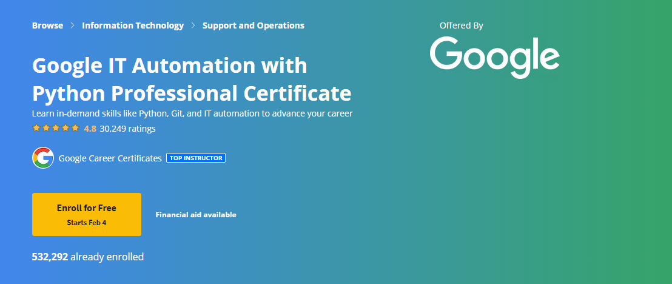Image resolution: width=672 pixels, height=284 pixels.
Task: Click the TOP INSTRUCTOR badge
Action: pos(196,158)
